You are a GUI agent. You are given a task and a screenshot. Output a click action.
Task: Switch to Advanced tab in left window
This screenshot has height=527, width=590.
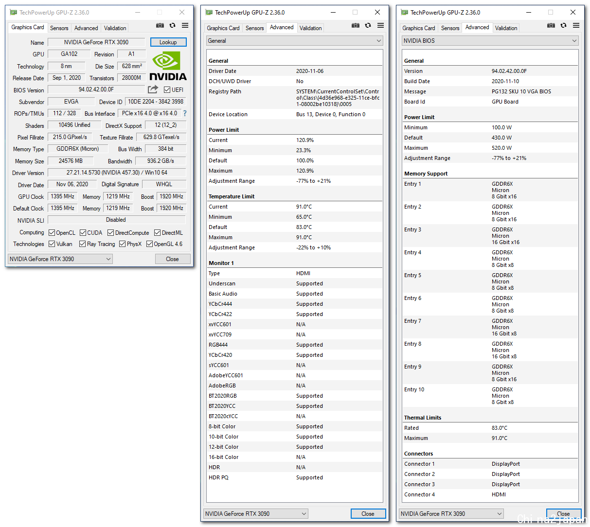coord(86,28)
